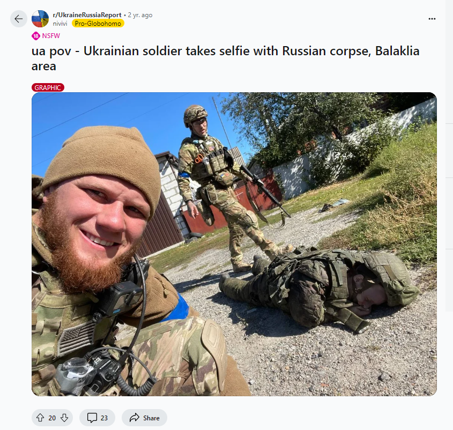Open the 23 comments count

(104, 418)
